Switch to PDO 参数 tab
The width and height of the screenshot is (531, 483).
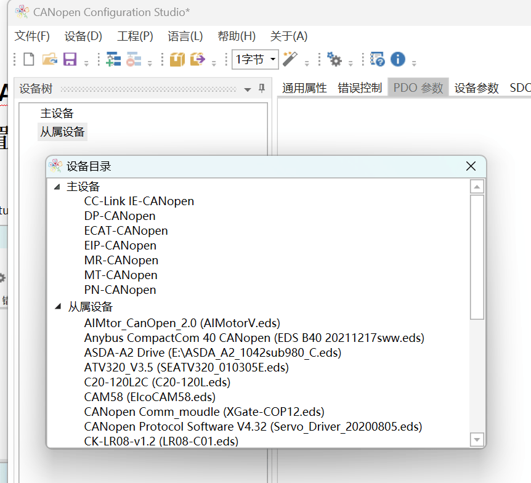(418, 87)
